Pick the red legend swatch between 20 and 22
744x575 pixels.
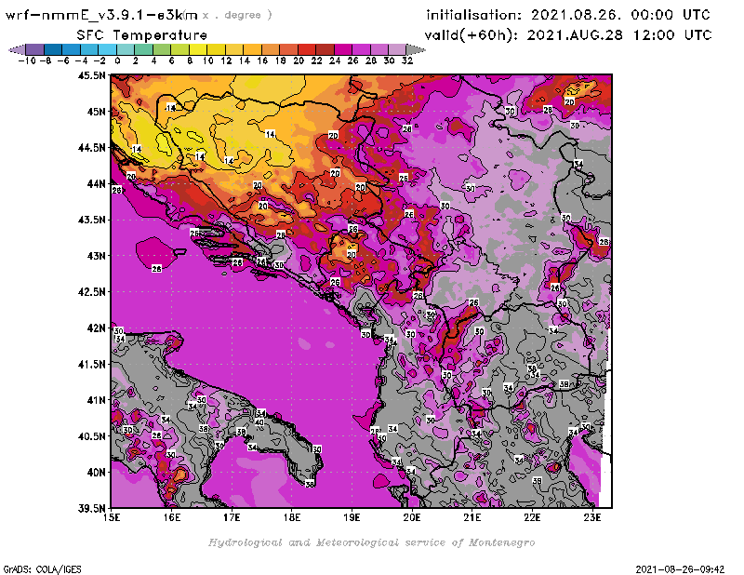(307, 49)
